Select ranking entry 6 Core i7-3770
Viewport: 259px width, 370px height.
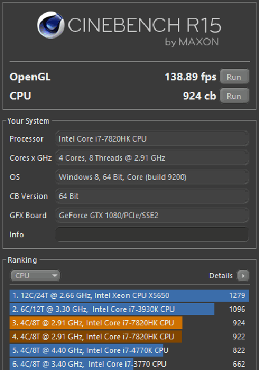[129, 364]
